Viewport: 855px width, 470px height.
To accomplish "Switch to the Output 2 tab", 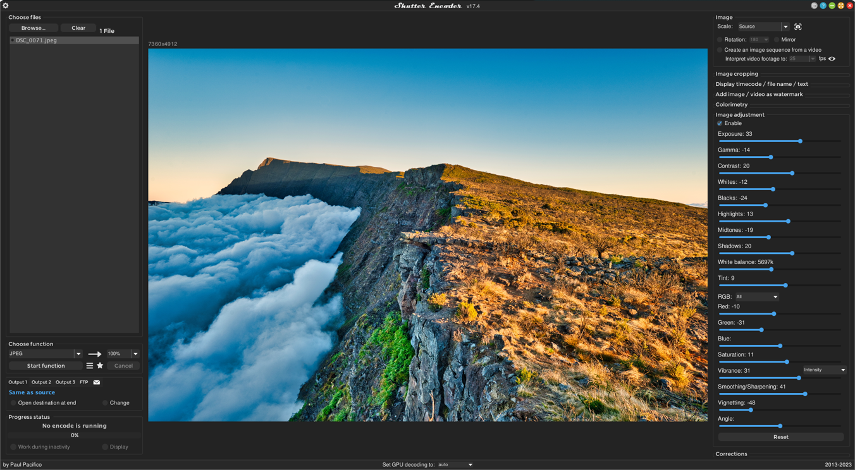I will pos(40,382).
